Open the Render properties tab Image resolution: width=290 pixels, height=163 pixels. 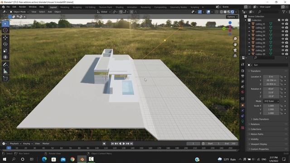243,71
